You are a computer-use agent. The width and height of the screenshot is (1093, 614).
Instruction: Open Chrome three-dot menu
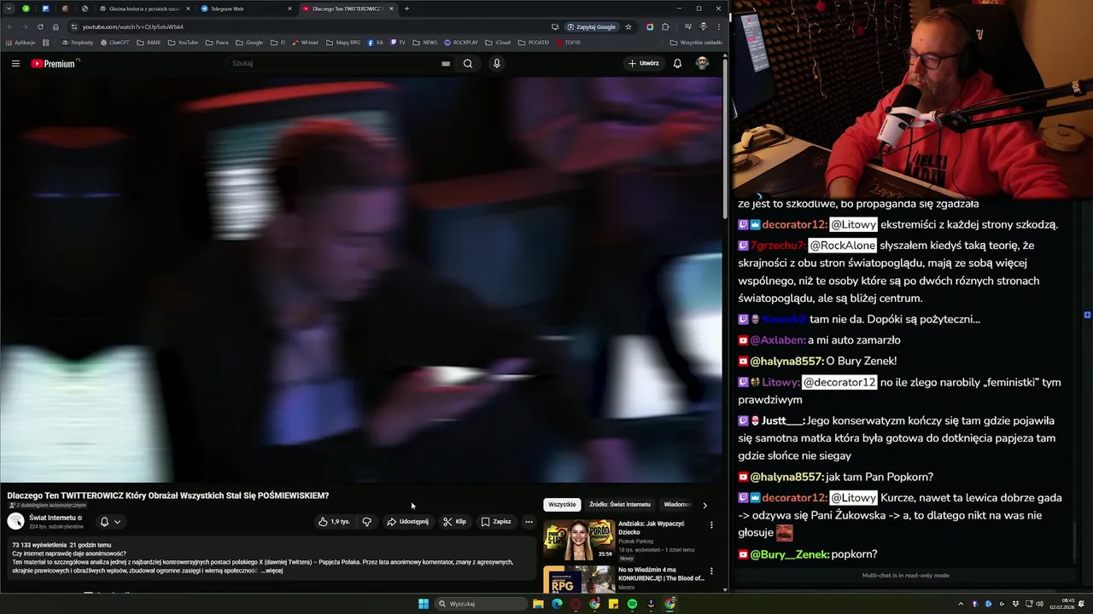(x=718, y=26)
